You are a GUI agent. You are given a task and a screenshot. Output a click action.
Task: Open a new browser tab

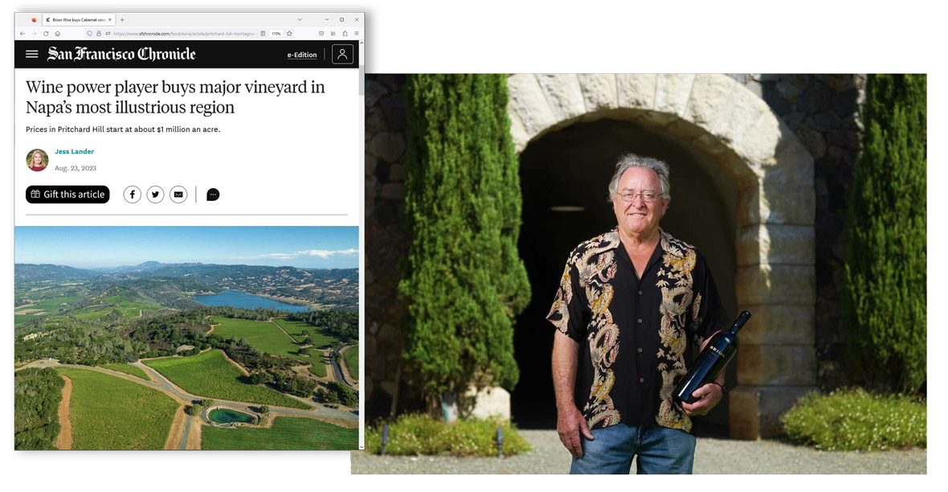click(122, 20)
